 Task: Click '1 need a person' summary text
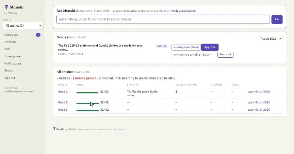pos(84,78)
